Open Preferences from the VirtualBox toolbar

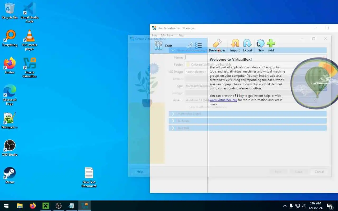coord(217,46)
